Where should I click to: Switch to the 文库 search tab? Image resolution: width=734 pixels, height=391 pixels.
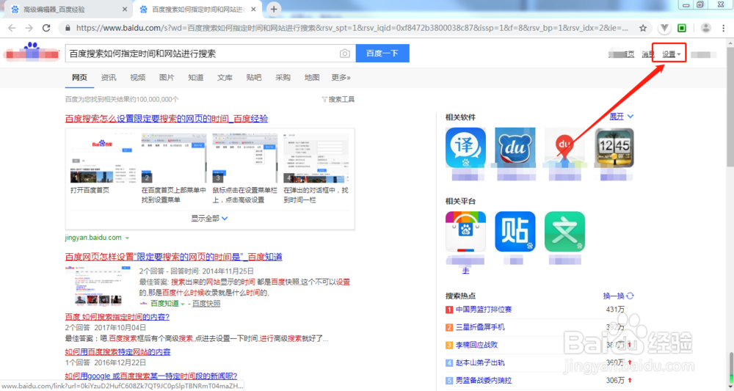[x=225, y=78]
